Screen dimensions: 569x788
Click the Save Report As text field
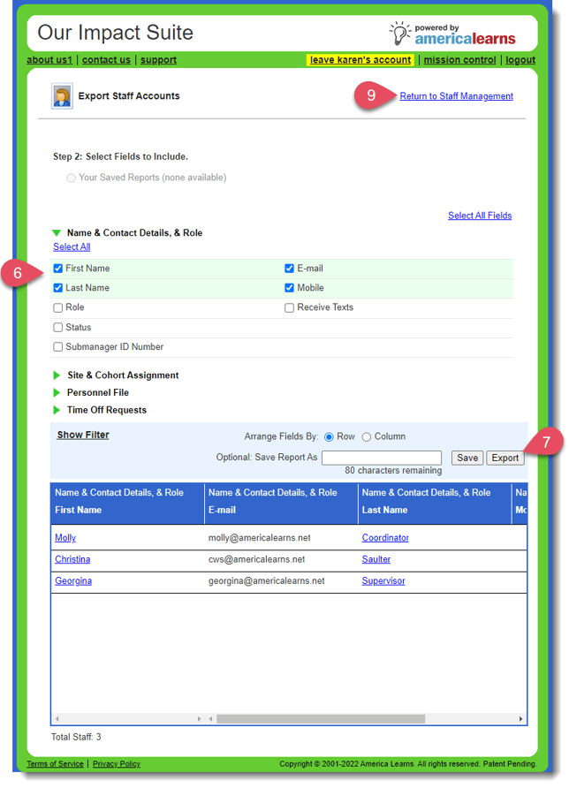click(381, 458)
